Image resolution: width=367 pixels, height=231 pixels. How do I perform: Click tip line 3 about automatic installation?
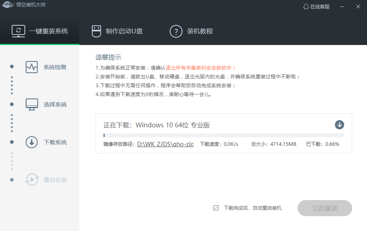165,85
